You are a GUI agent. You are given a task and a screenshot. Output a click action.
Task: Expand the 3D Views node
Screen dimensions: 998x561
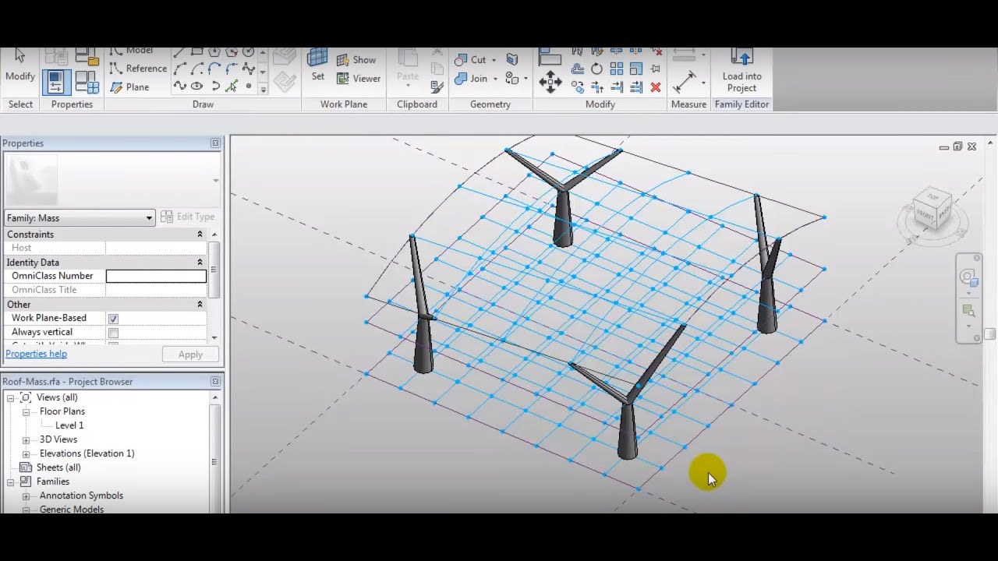(26, 439)
